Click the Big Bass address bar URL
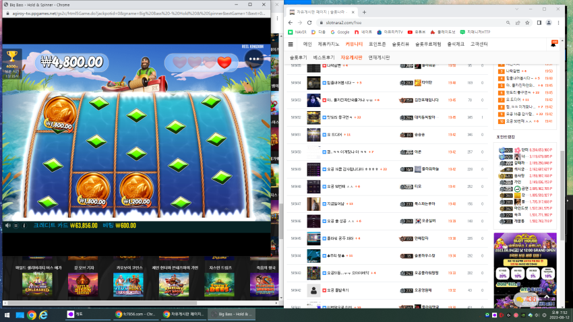 point(139,13)
